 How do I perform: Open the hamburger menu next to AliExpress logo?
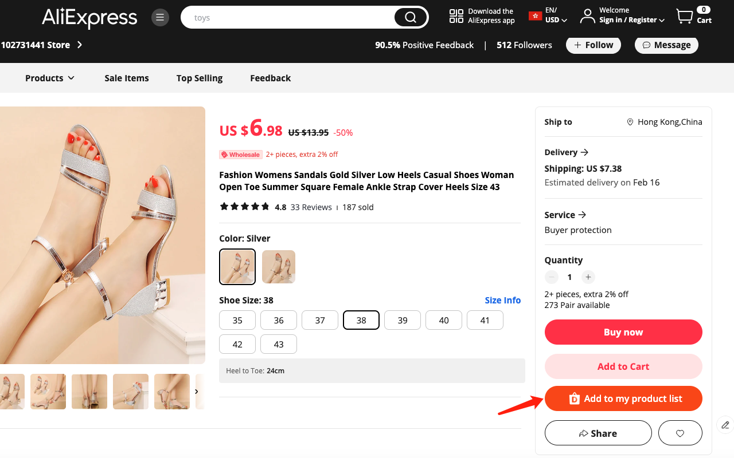pyautogui.click(x=160, y=17)
